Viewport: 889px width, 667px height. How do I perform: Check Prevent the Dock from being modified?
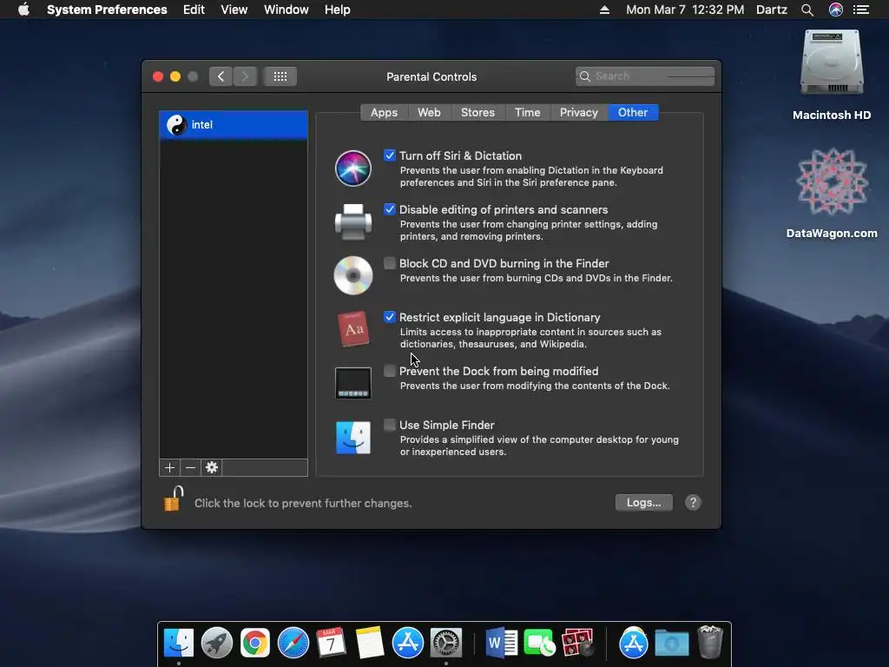(390, 371)
